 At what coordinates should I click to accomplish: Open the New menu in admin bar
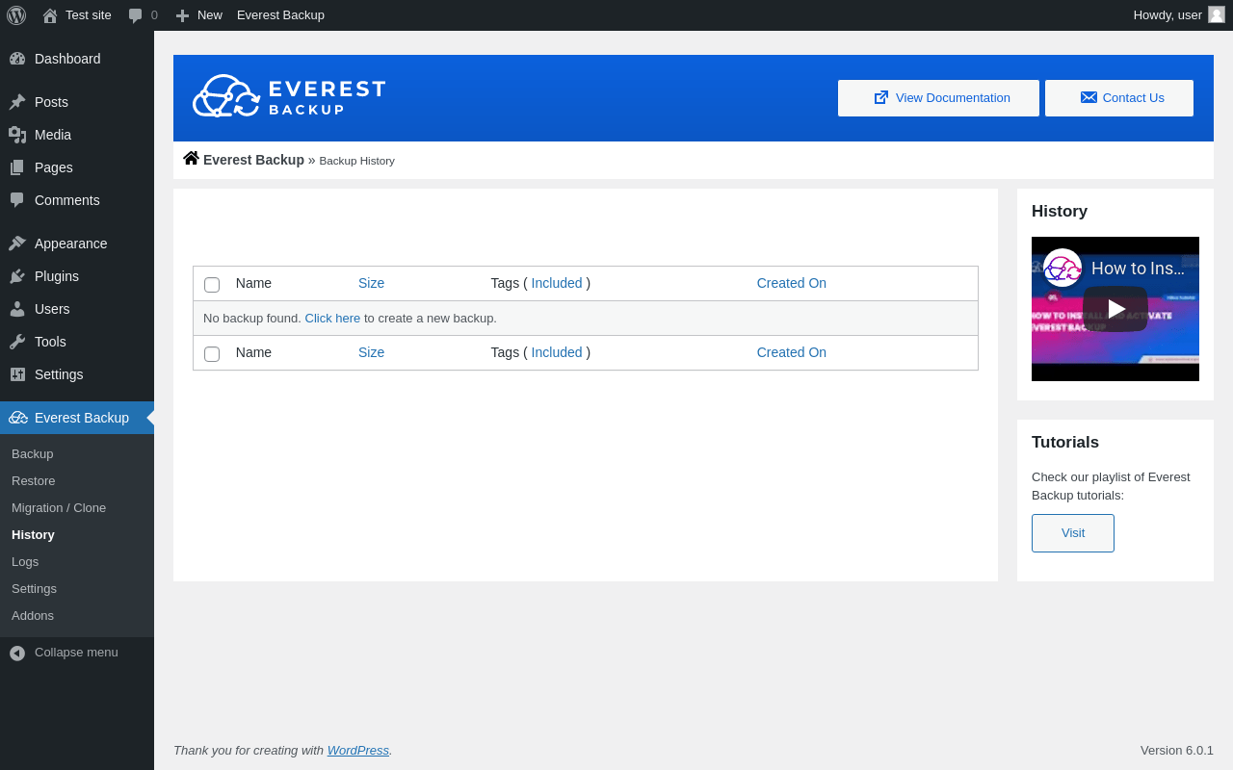pos(199,15)
